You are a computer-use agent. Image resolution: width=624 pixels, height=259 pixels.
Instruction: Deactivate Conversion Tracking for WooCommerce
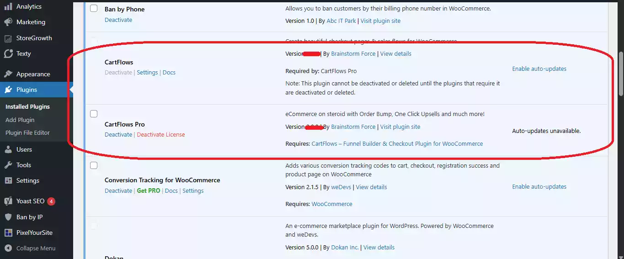pos(118,190)
